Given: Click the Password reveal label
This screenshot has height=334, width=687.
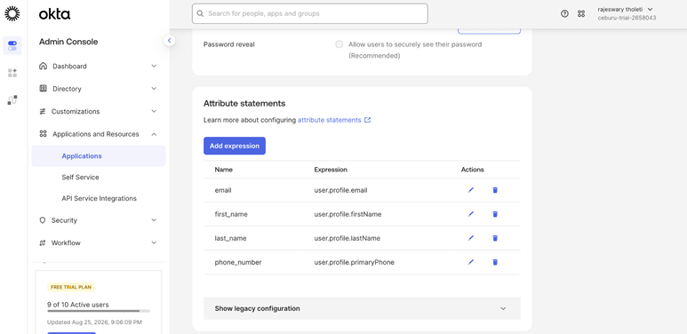Looking at the screenshot, I should point(228,44).
